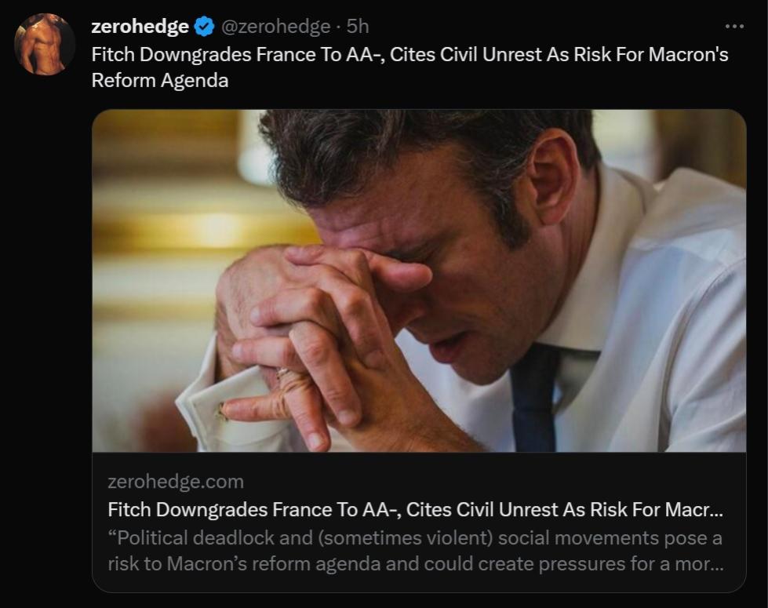Click the blue verified badge beside zerohedge
The height and width of the screenshot is (608, 768).
click(x=204, y=27)
